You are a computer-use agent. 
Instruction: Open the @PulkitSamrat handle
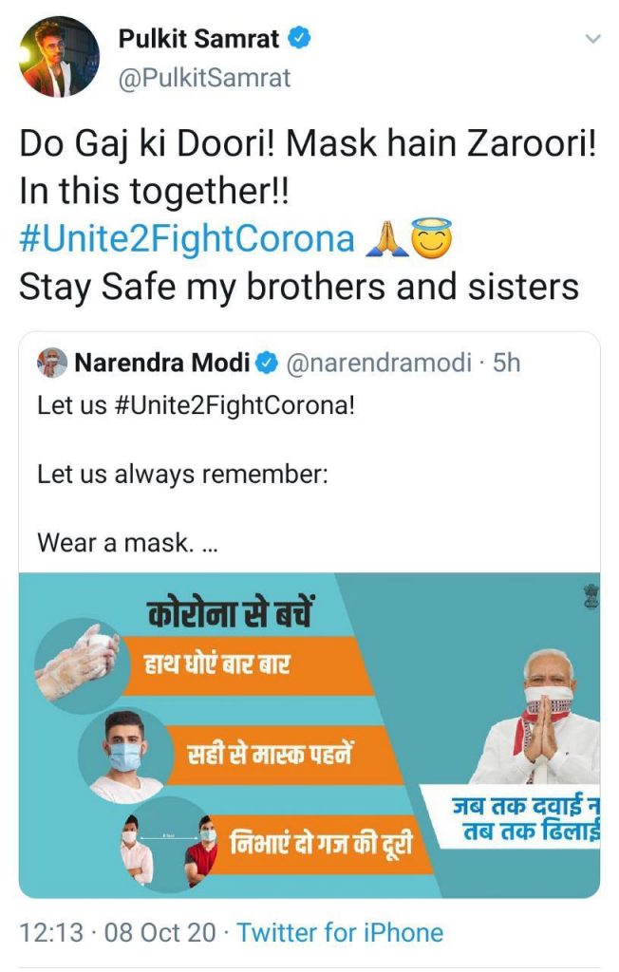tap(204, 78)
